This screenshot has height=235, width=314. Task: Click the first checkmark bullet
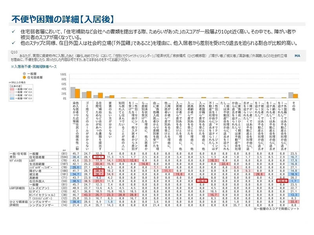tap(13, 31)
